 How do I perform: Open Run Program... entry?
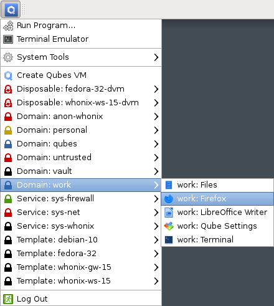tap(81, 26)
